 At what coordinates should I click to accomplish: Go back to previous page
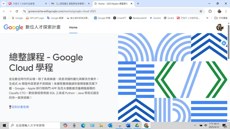click(4, 11)
